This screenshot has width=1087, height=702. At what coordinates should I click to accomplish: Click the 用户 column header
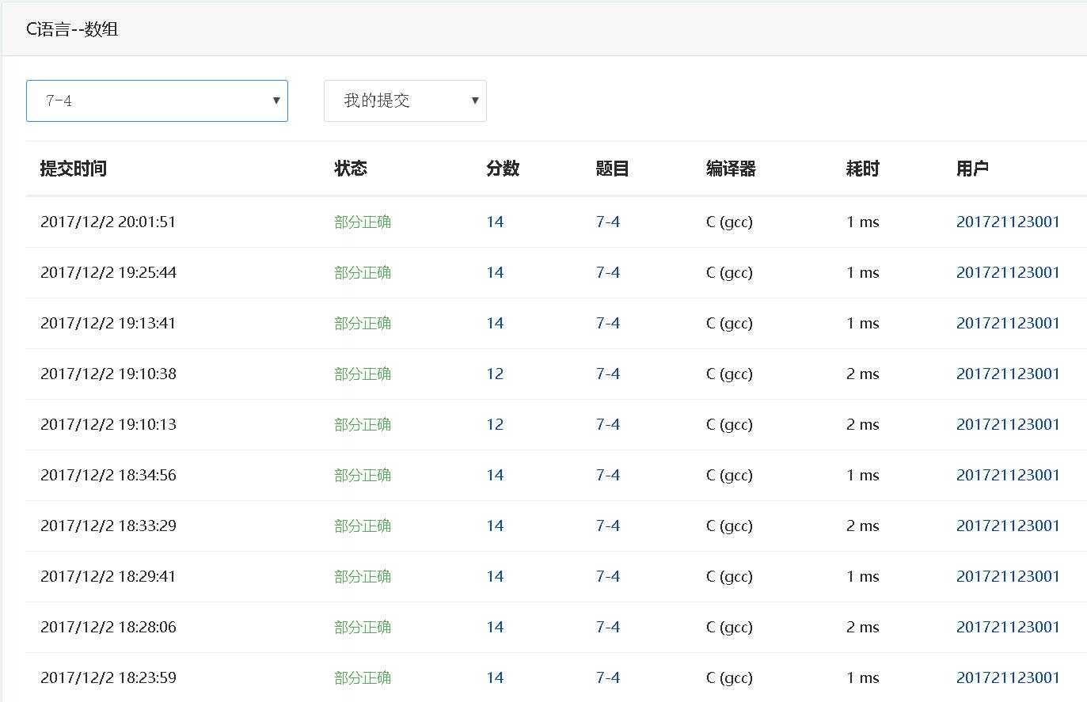(x=972, y=169)
